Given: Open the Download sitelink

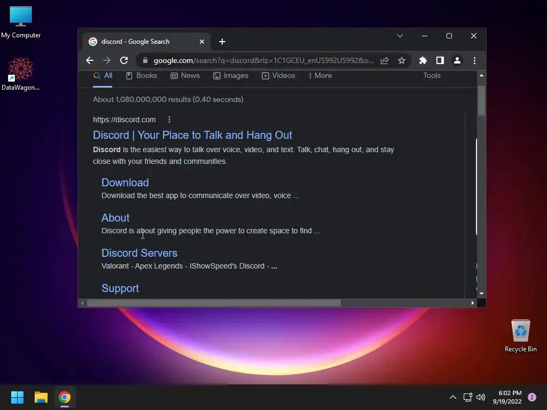Looking at the screenshot, I should pyautogui.click(x=125, y=183).
